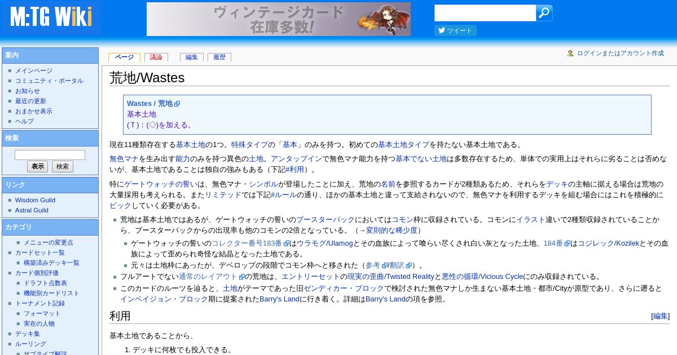Open カードセット一覧 category link
This screenshot has width=677, height=355.
coord(40,252)
